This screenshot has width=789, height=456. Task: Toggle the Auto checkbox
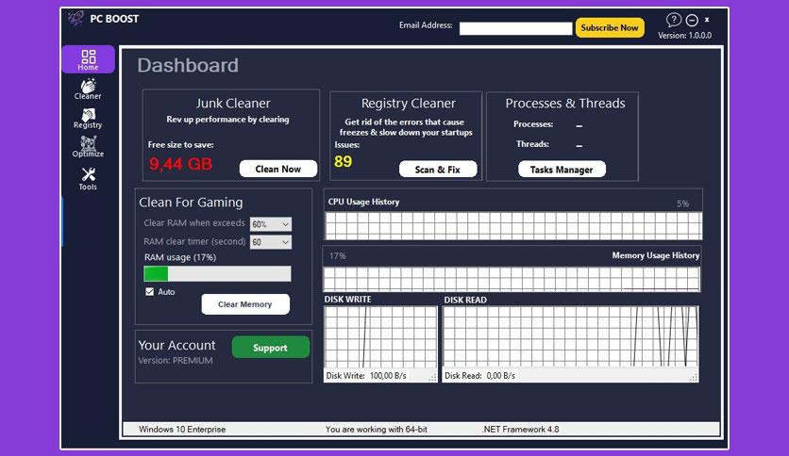[x=149, y=291]
